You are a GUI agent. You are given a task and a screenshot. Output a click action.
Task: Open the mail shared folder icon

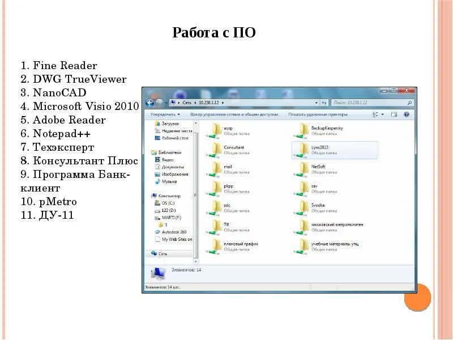214,169
